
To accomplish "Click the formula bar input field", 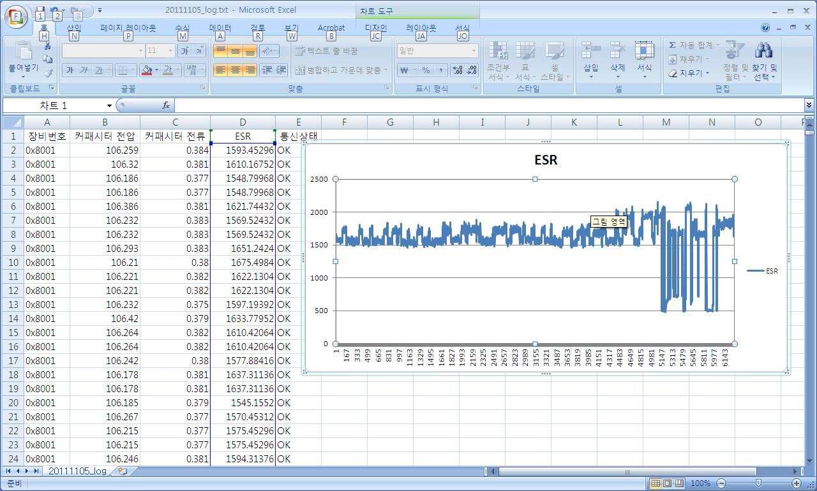I will [x=488, y=105].
